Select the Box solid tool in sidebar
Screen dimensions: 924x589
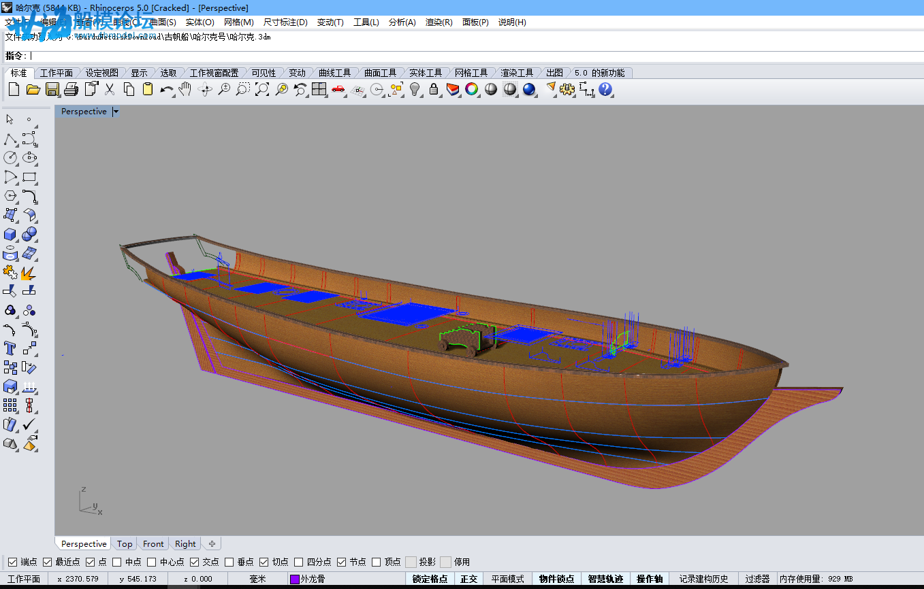[x=10, y=234]
